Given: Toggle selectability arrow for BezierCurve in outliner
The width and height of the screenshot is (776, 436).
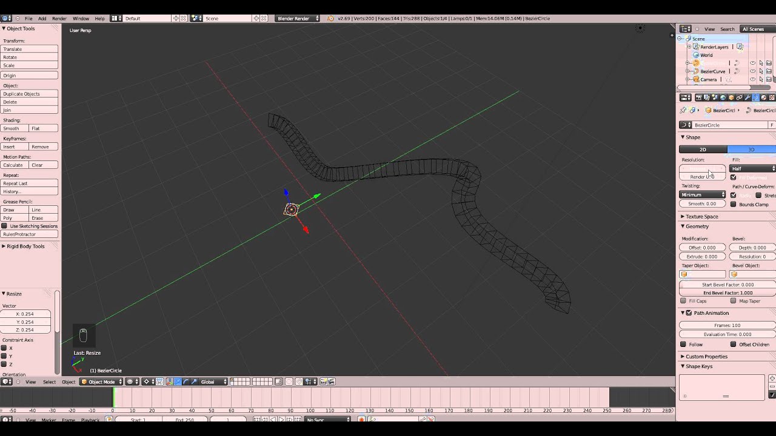Looking at the screenshot, I should [x=761, y=71].
